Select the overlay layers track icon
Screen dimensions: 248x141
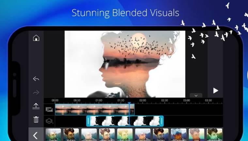click(x=49, y=121)
